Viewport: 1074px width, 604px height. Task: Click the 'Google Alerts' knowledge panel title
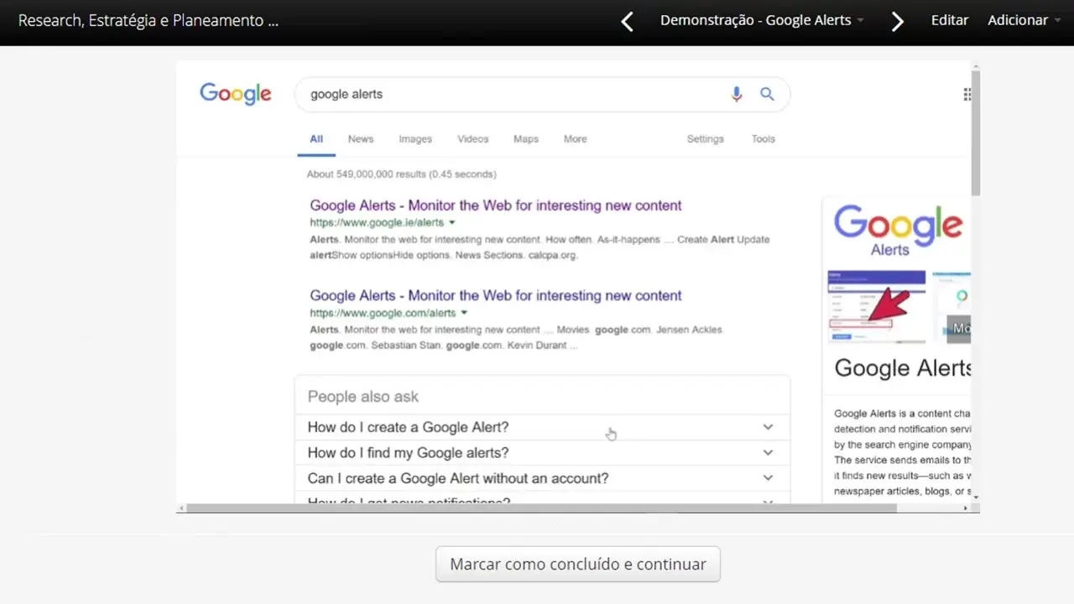pos(903,368)
